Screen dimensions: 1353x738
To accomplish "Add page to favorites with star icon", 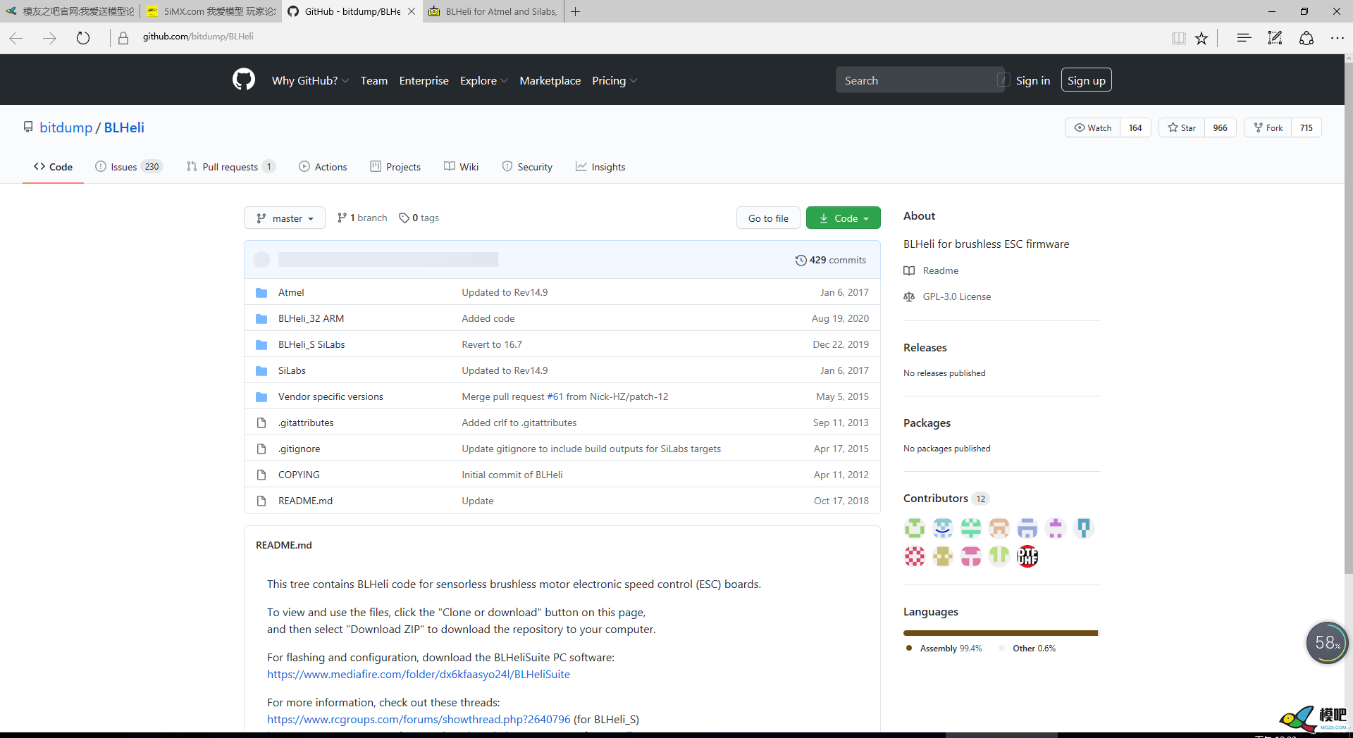I will click(x=1201, y=38).
